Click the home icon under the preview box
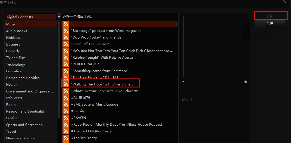This screenshot has width=291, height=143. point(246,82)
